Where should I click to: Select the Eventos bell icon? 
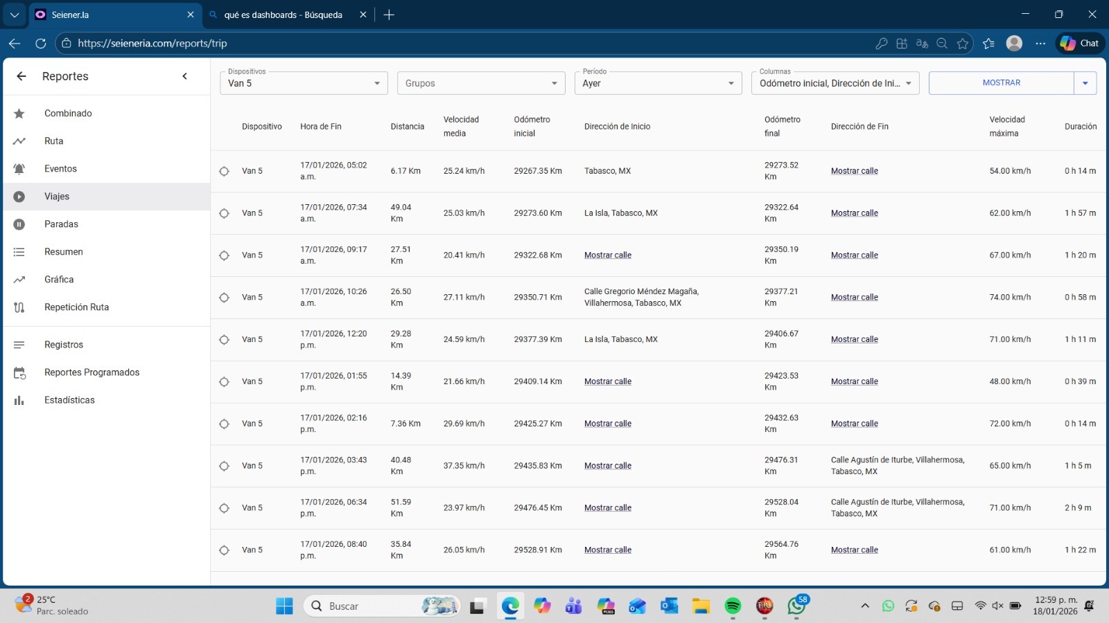tap(19, 169)
